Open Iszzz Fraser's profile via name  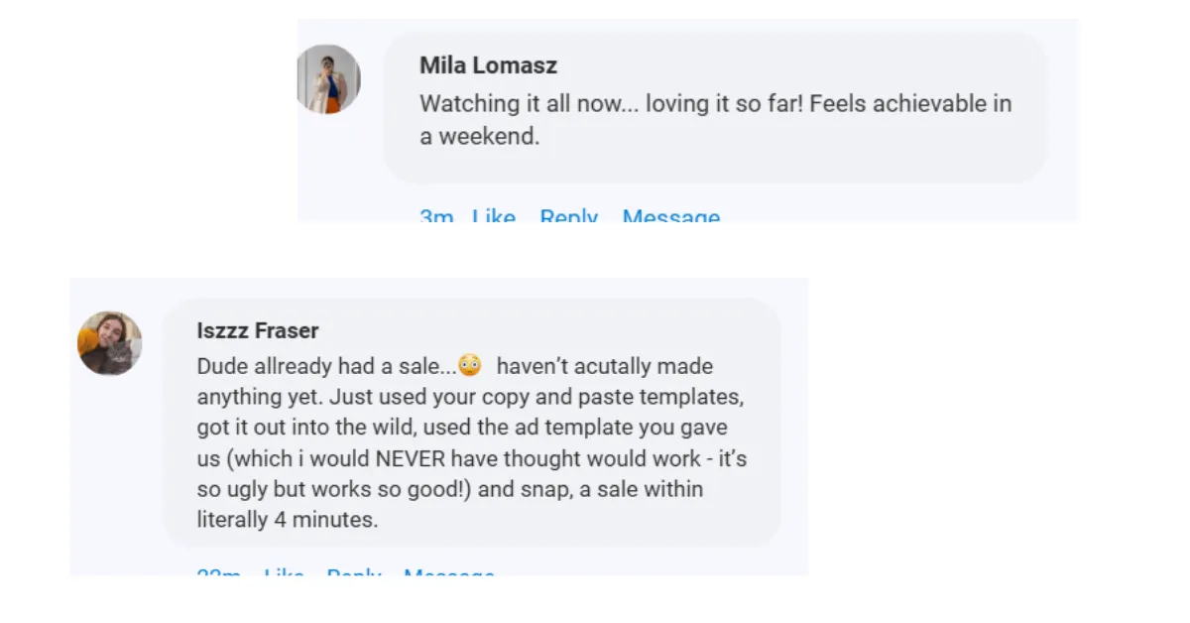[258, 331]
